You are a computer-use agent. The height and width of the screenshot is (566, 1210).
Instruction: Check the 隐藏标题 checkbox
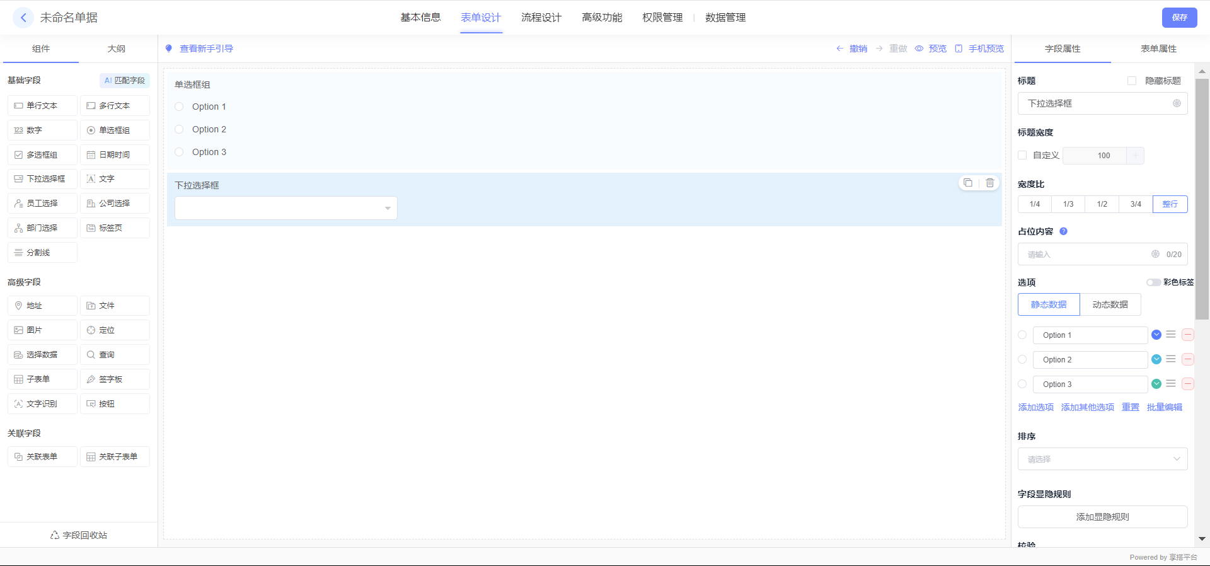click(1132, 81)
